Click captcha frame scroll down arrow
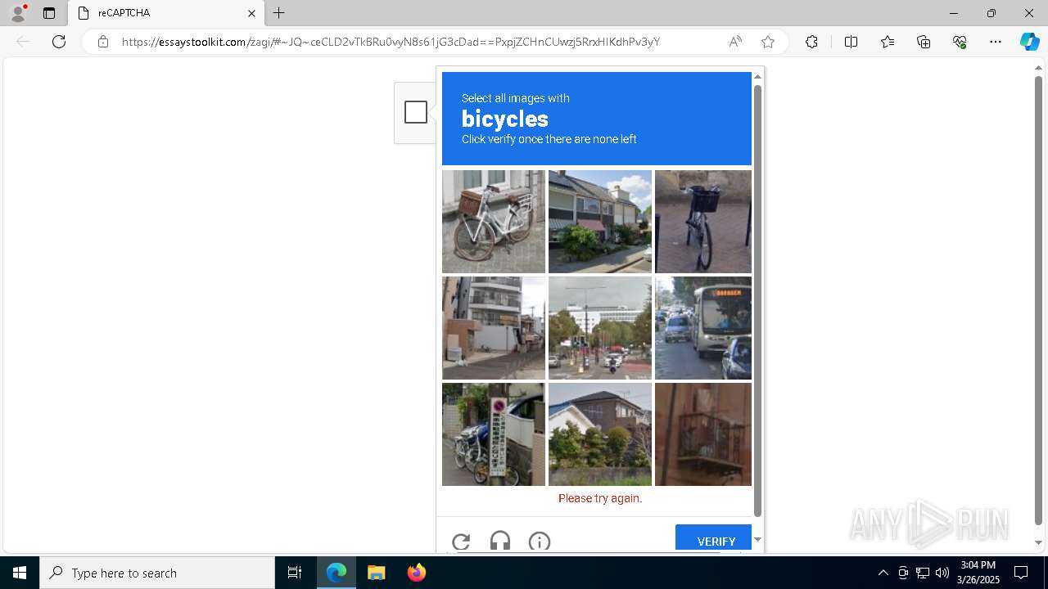The height and width of the screenshot is (589, 1048). click(757, 539)
